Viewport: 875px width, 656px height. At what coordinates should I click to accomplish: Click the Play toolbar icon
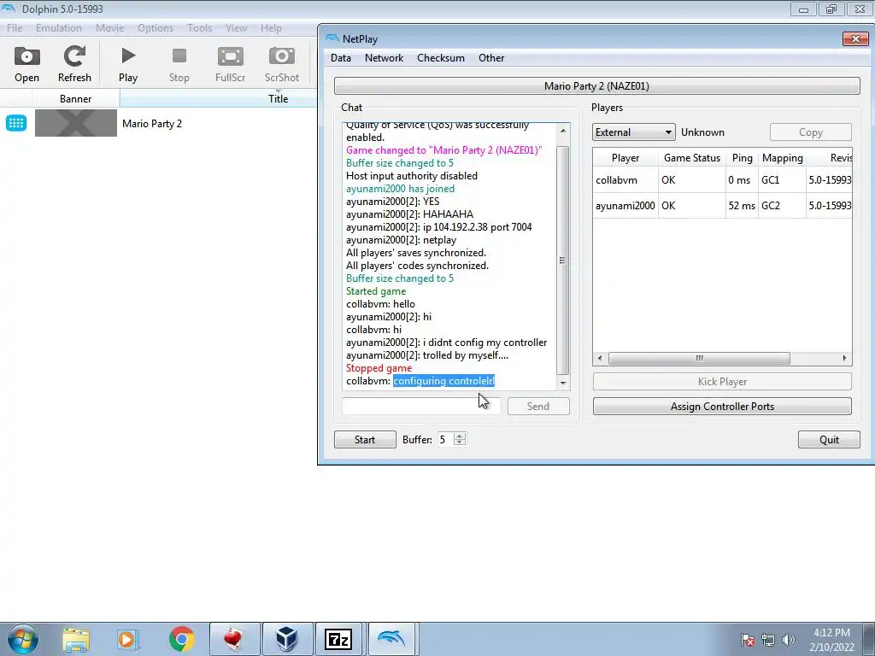coord(128,63)
